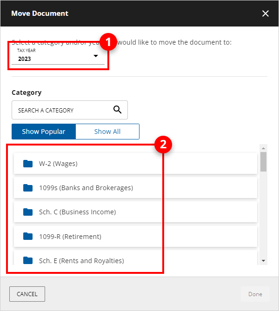Viewport: 279px width, 311px height.
Task: Pick the 1099-R (Retirement) category label
Action: 70,236
